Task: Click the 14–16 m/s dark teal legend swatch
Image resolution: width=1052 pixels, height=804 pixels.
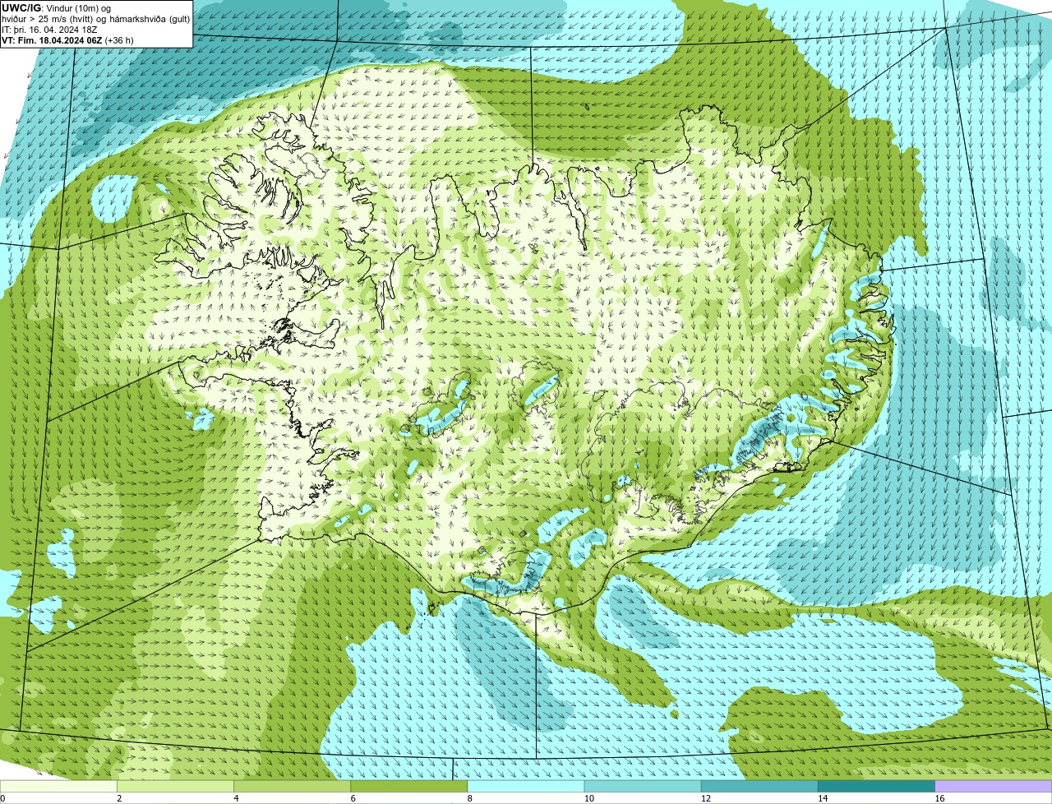Action: point(877,786)
